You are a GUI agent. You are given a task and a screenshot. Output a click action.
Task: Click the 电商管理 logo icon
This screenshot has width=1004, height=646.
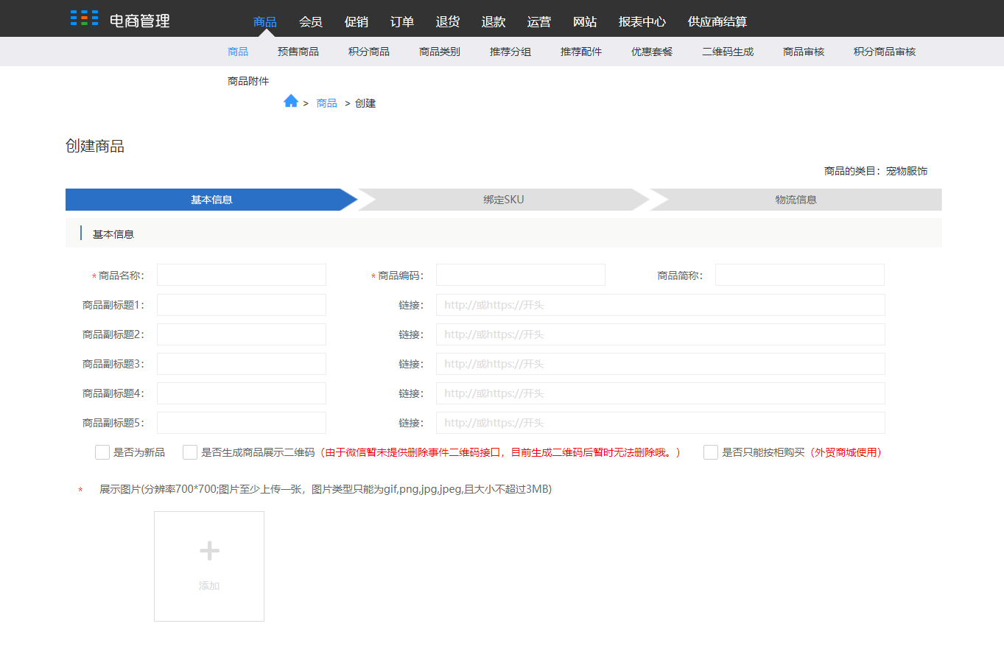pyautogui.click(x=84, y=18)
